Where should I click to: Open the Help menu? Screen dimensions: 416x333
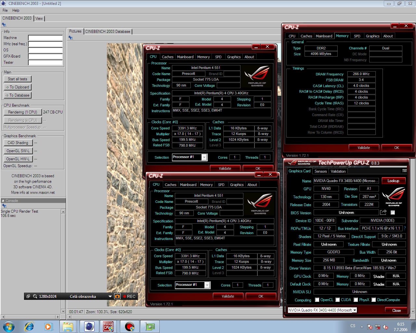pos(16,10)
